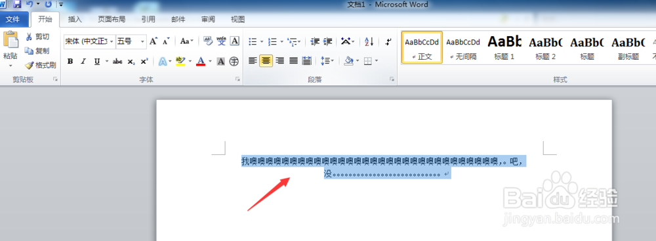656x241 pixels.
Task: Apply the 标题 1 heading style
Action: click(x=504, y=47)
